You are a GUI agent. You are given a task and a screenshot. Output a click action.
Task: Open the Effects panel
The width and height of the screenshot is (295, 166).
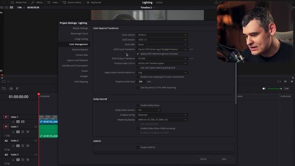37,2
